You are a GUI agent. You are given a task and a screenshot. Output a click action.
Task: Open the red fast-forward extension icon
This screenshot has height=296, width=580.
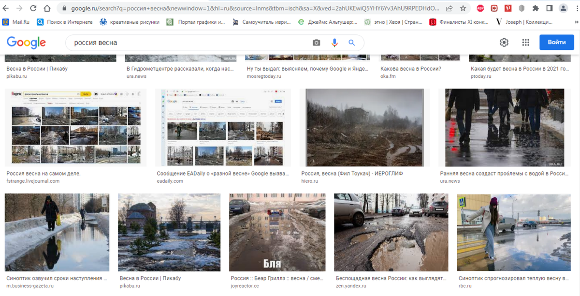494,8
